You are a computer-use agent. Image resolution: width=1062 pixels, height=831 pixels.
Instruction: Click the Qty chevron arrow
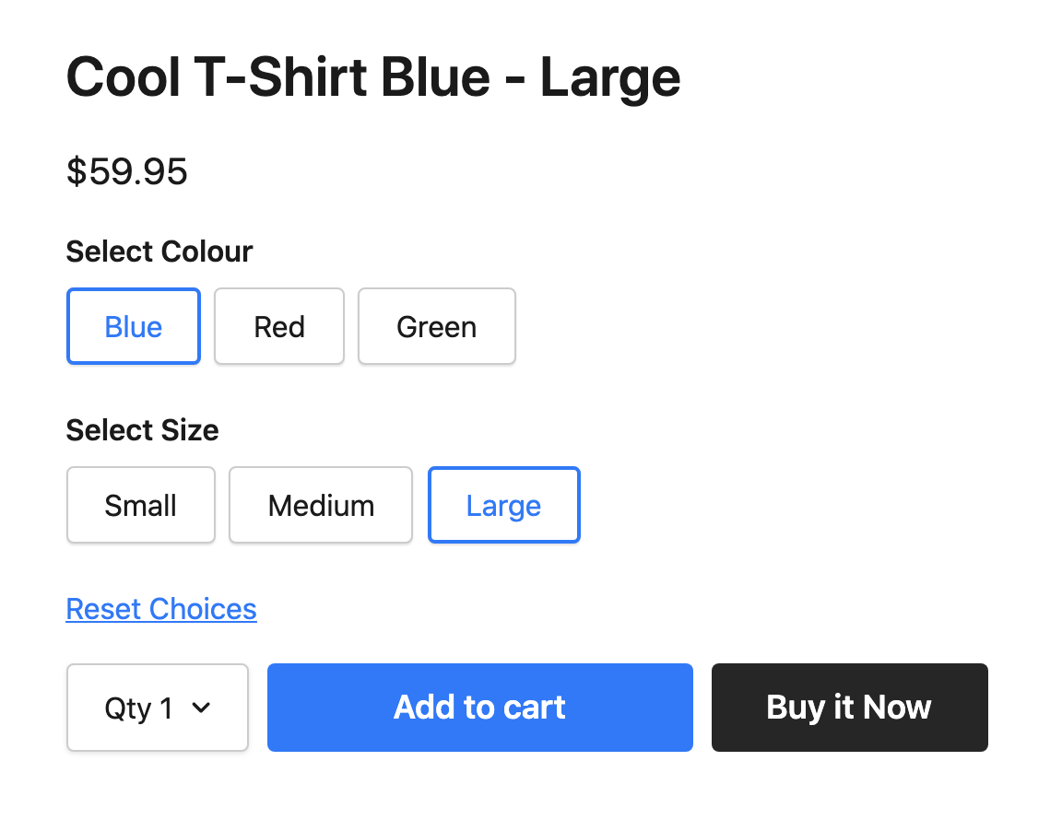point(201,708)
